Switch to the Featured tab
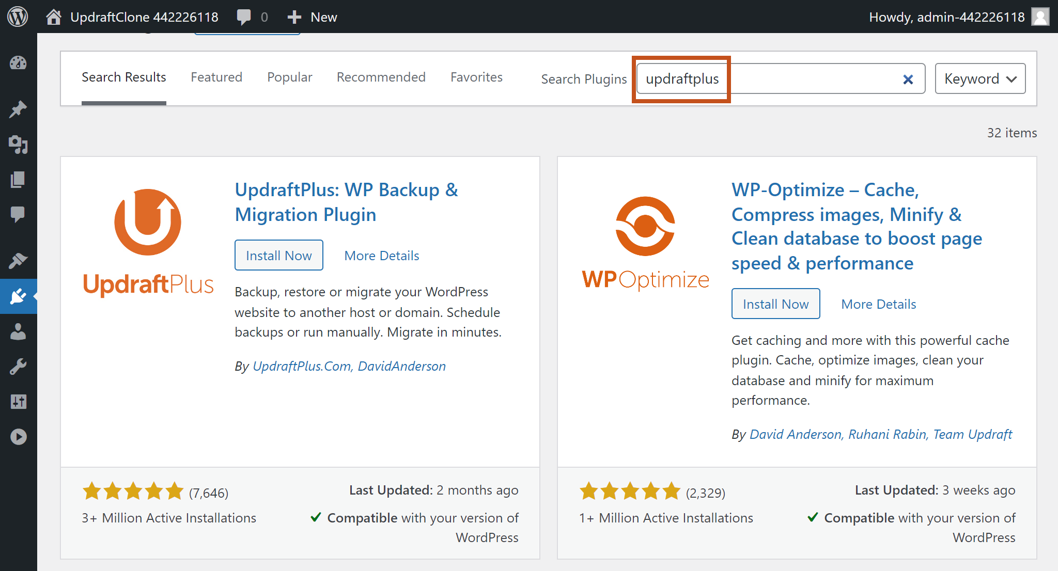Screen dimensions: 1058x571 coord(216,77)
